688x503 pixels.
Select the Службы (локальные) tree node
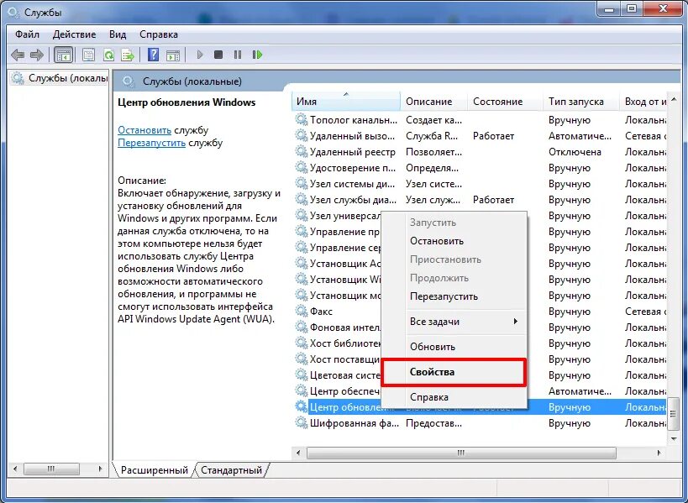(x=60, y=78)
